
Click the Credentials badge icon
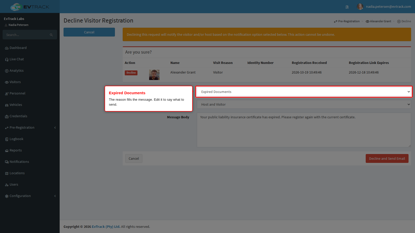pyautogui.click(x=7, y=116)
